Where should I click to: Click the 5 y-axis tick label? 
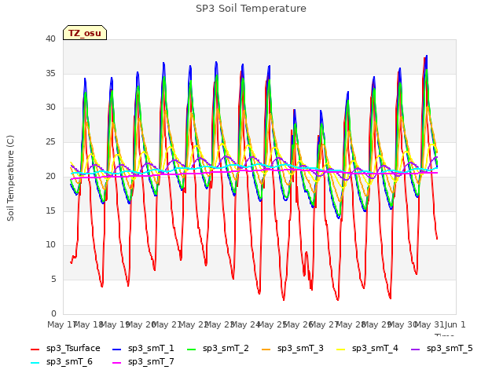[53, 280]
